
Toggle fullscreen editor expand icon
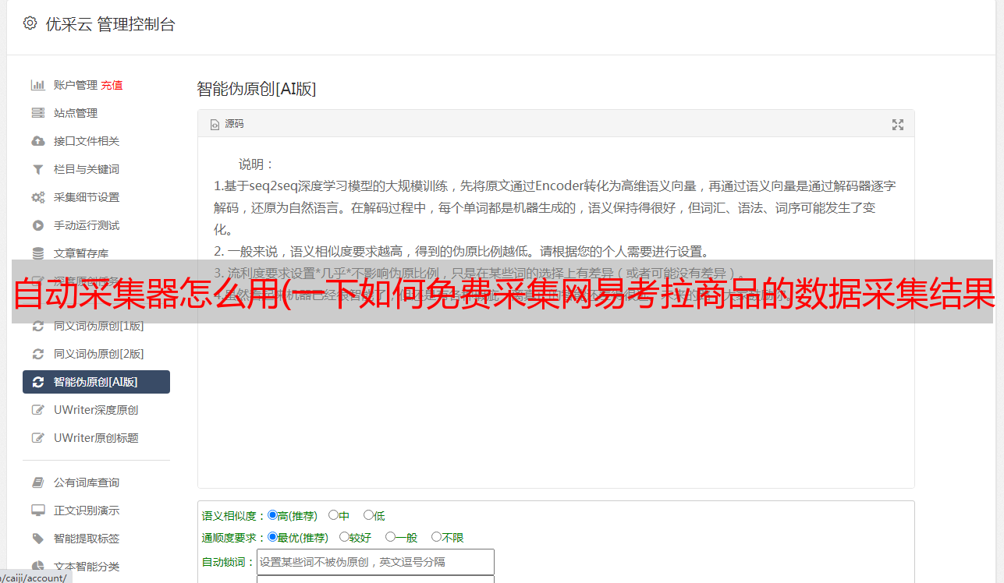898,124
